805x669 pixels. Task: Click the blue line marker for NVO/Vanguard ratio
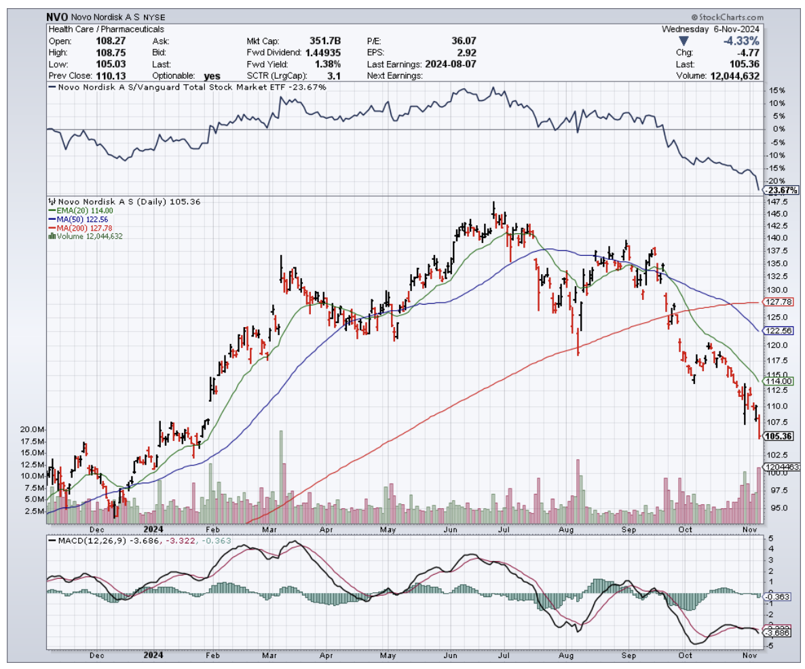51,88
